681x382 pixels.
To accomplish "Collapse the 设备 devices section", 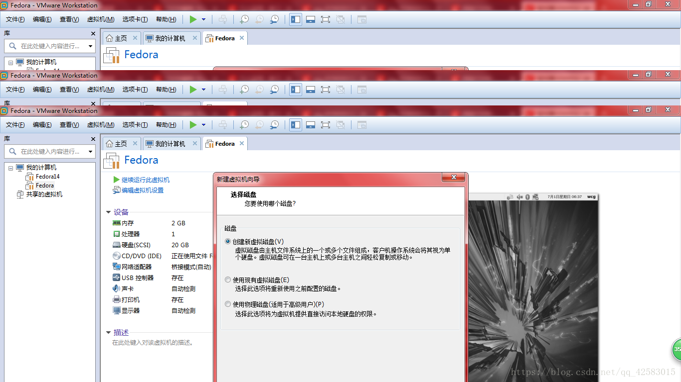I will (108, 212).
